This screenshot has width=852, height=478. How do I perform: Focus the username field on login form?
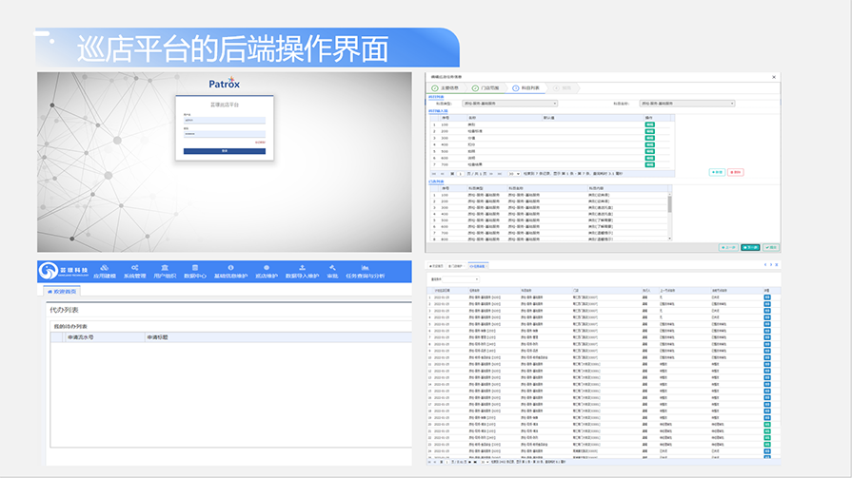point(225,120)
